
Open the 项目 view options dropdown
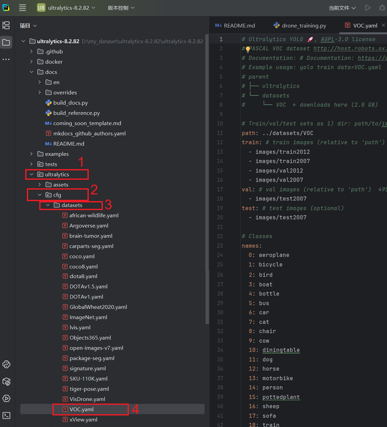(x=28, y=26)
